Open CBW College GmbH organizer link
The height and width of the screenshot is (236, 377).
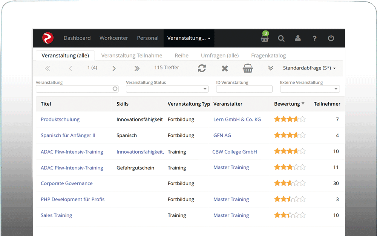coord(234,152)
